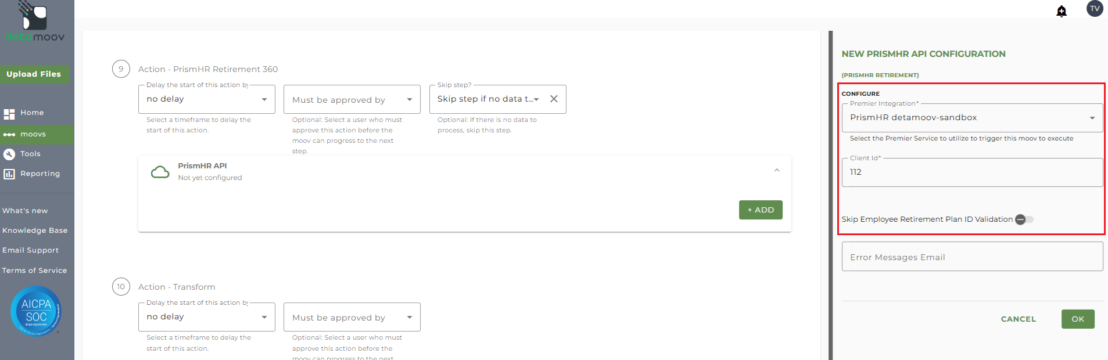Open What's new link
1108x360 pixels.
(x=25, y=211)
